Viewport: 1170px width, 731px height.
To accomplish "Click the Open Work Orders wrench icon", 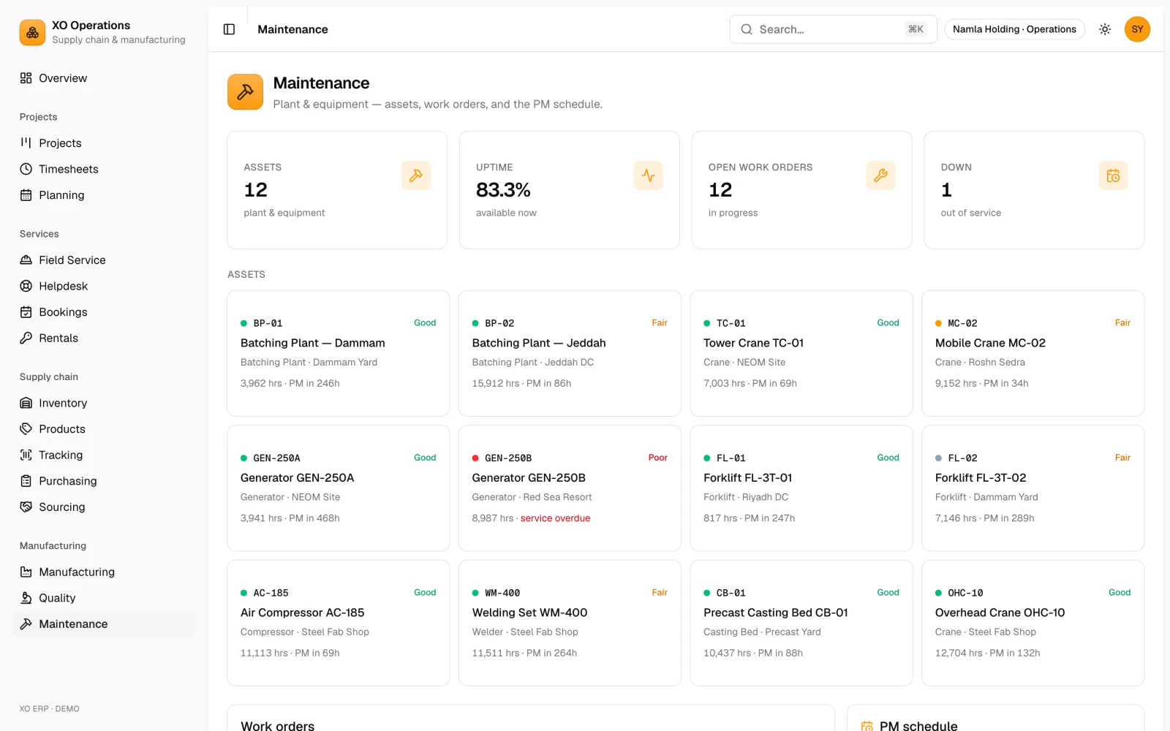I will click(x=880, y=175).
